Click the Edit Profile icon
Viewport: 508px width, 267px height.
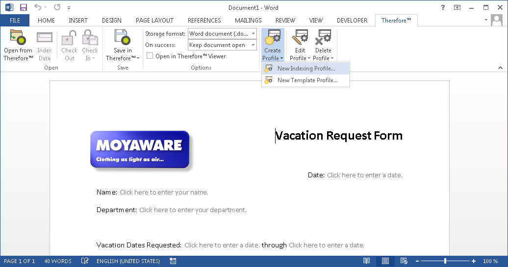[x=300, y=38]
